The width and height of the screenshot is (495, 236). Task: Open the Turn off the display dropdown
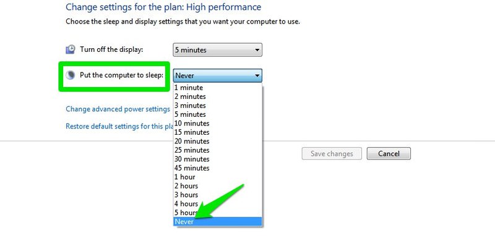[x=218, y=50]
